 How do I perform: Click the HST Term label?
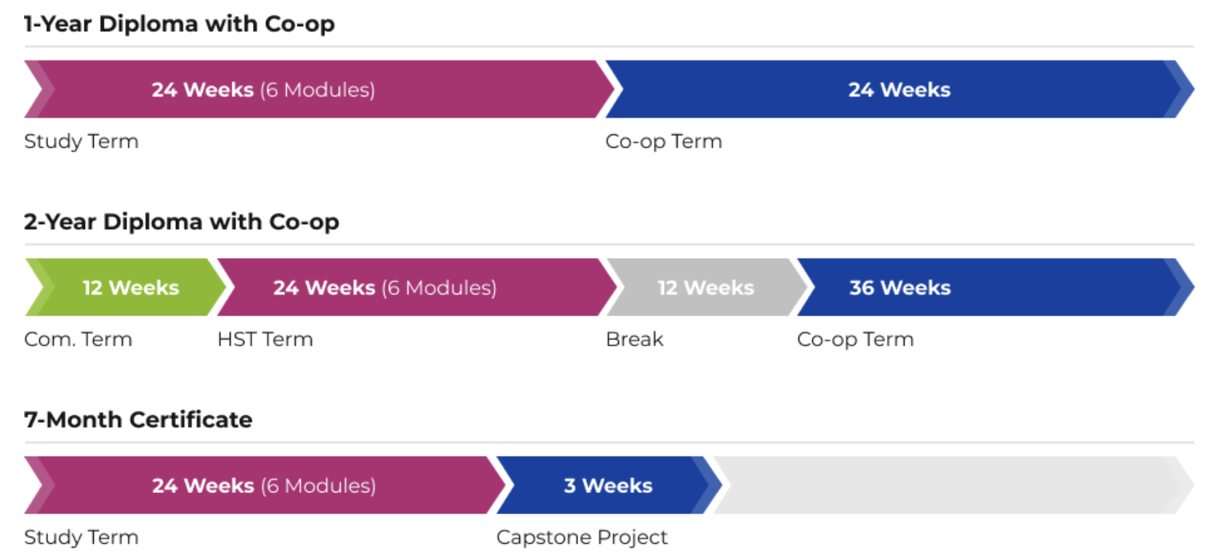(265, 339)
